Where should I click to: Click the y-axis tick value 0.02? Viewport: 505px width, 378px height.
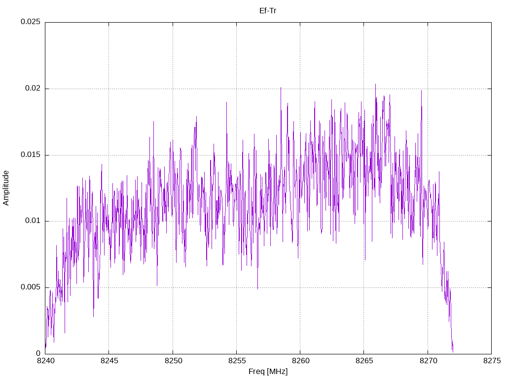coord(33,89)
